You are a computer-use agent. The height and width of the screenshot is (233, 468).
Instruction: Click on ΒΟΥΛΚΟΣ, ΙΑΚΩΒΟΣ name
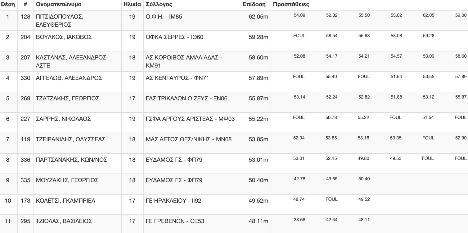point(64,37)
